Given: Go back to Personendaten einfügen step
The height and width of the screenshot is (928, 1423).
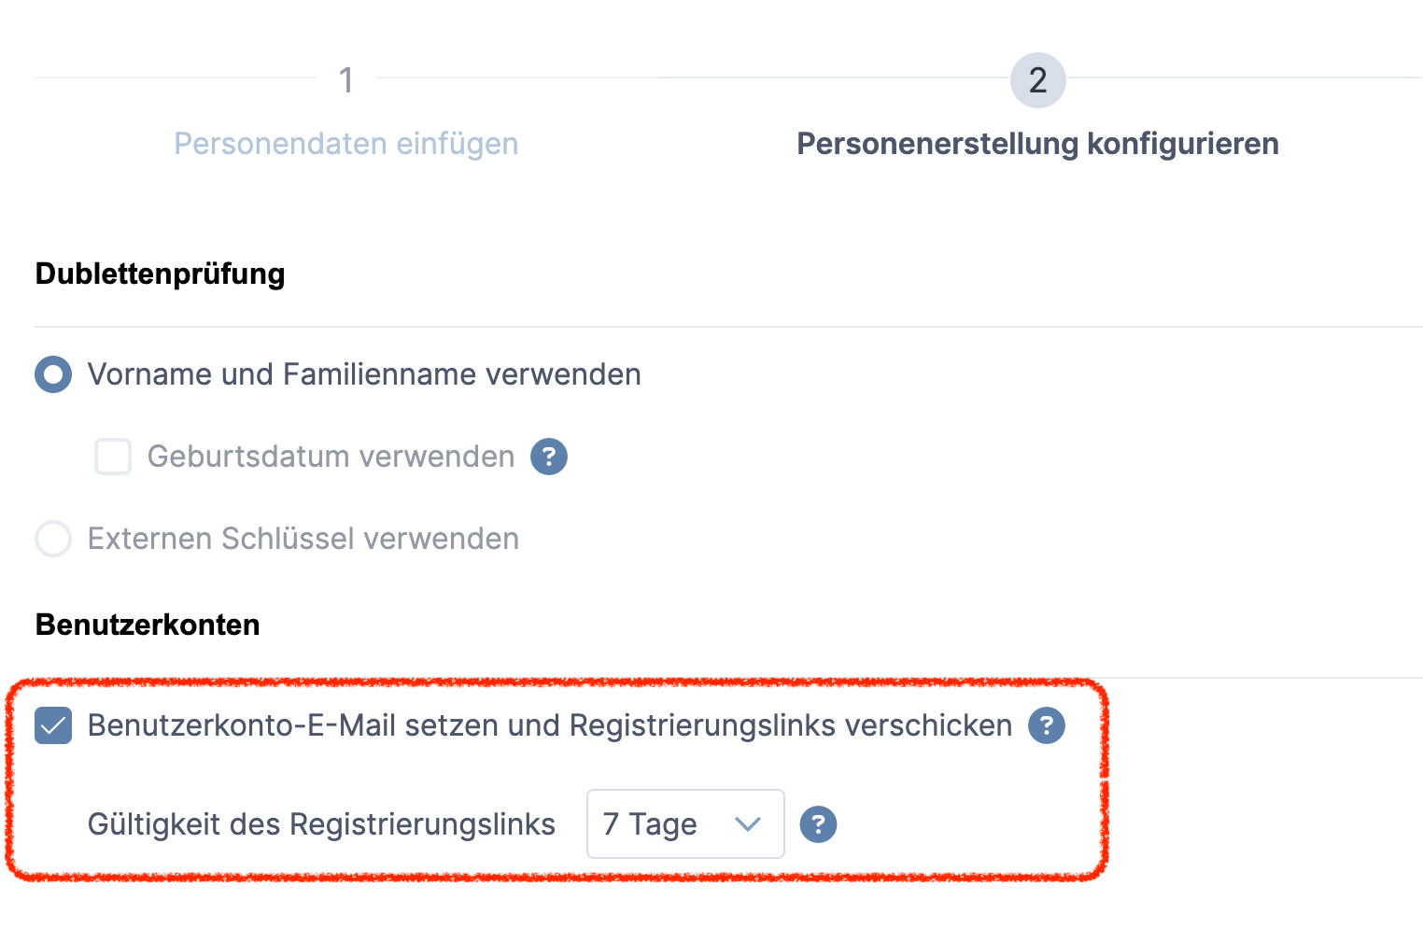Looking at the screenshot, I should click(346, 144).
